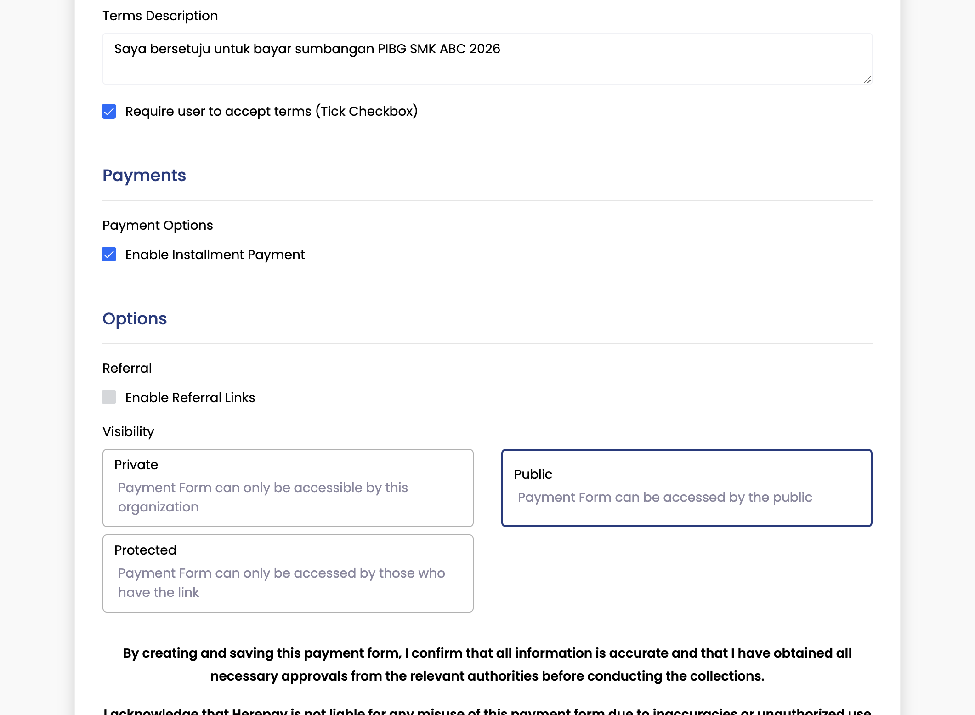The image size is (975, 715).
Task: Click the Terms Description text area
Action: (487, 59)
